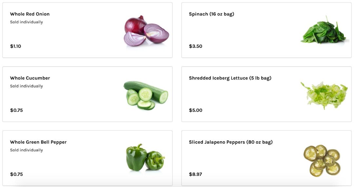Viewport: 354px width, 187px height.
Task: Click "Sold individually" under Whole Red Onion
Action: click(x=27, y=22)
